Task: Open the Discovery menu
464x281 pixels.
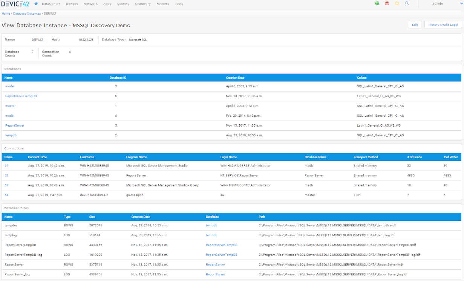Action: tap(142, 4)
